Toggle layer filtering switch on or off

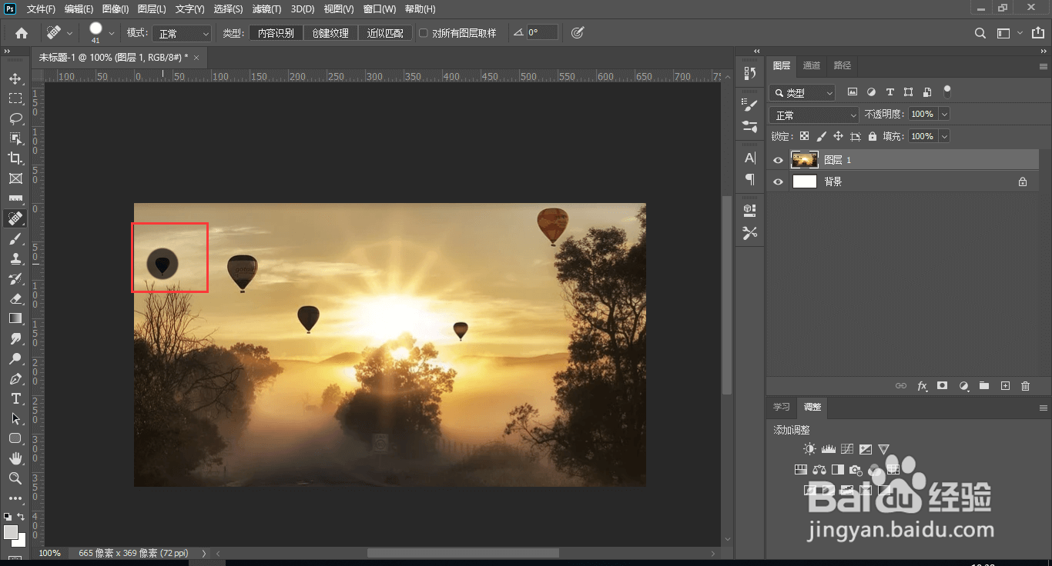(947, 92)
